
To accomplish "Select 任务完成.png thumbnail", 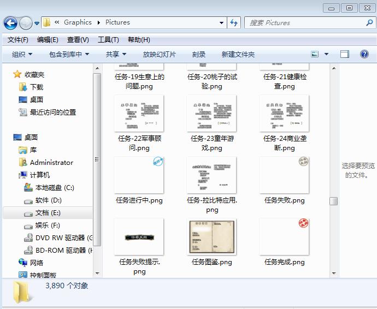I will [x=284, y=237].
